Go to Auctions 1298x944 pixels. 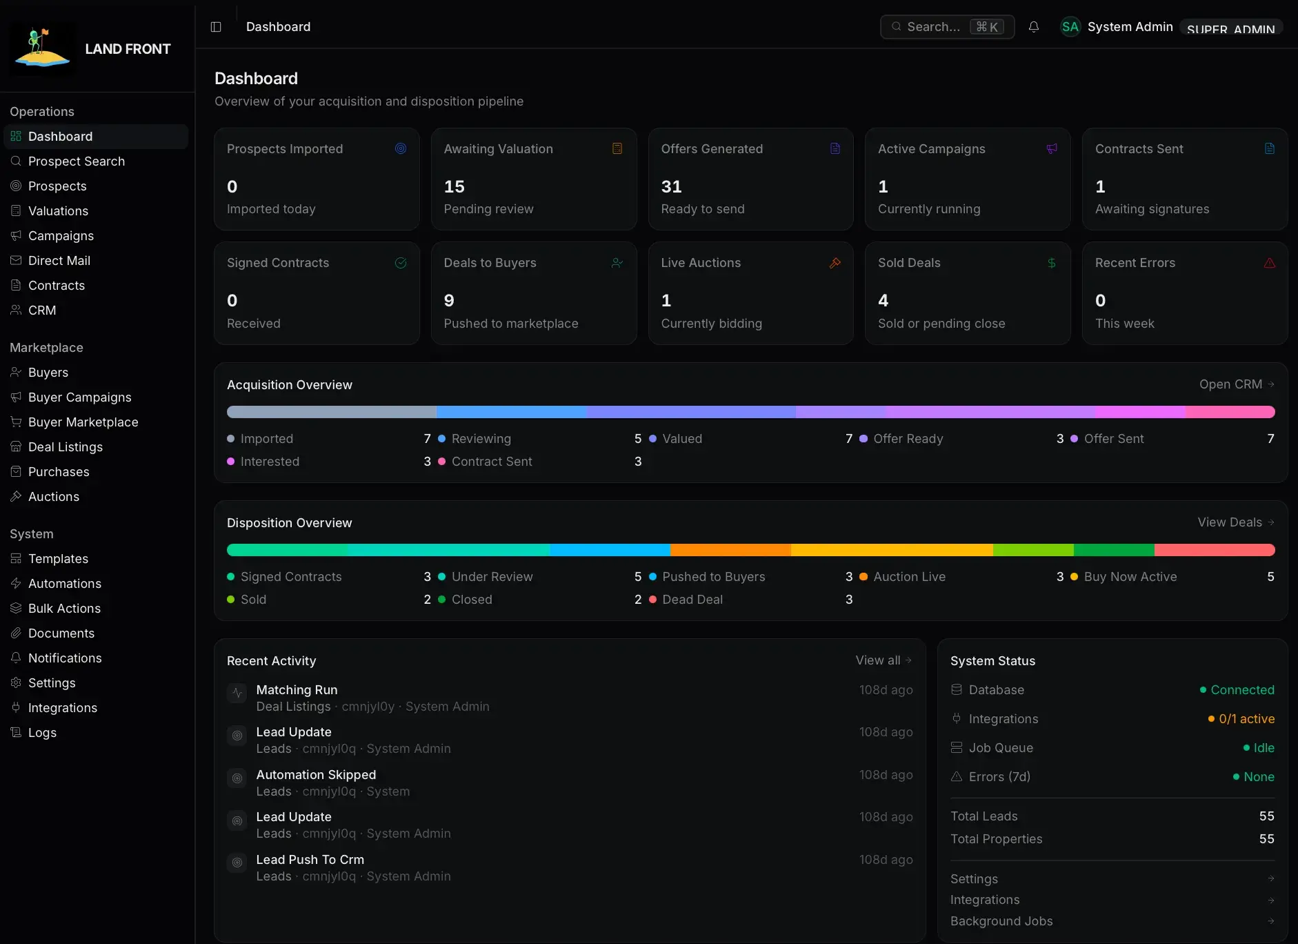[96, 497]
